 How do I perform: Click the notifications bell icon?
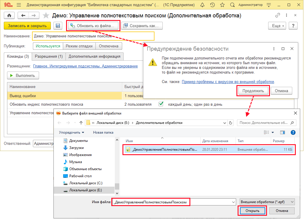pyautogui.click(x=202, y=5)
